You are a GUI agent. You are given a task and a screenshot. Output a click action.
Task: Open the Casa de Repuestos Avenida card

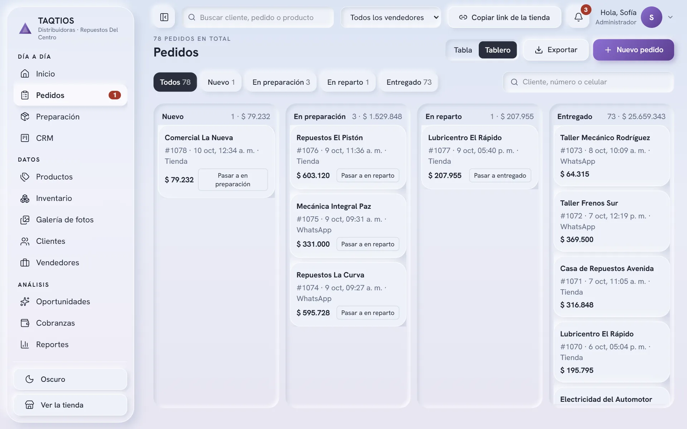click(x=612, y=286)
